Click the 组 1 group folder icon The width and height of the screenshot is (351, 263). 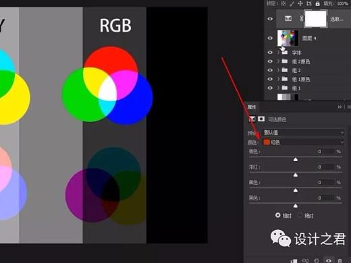click(285, 88)
